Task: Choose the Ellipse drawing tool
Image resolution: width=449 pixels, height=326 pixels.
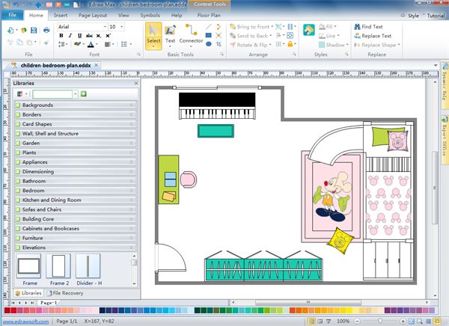Action: pos(209,44)
